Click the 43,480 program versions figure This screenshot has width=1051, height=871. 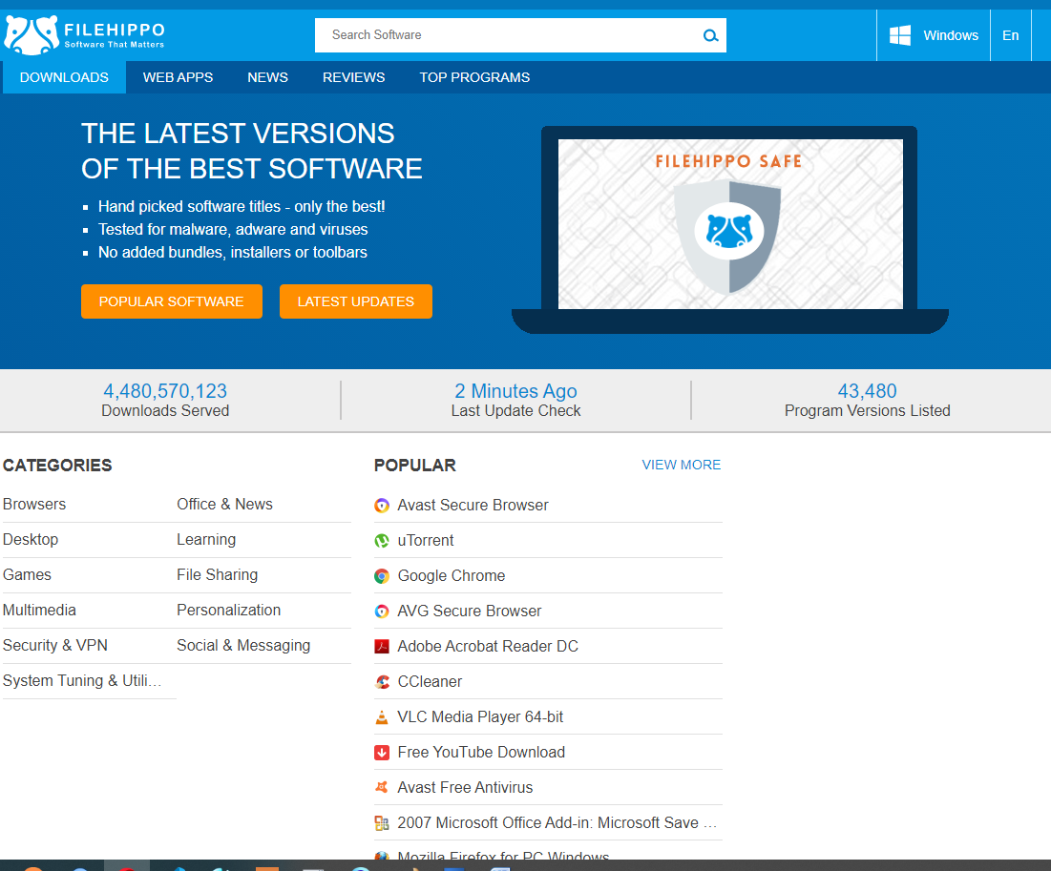point(868,391)
